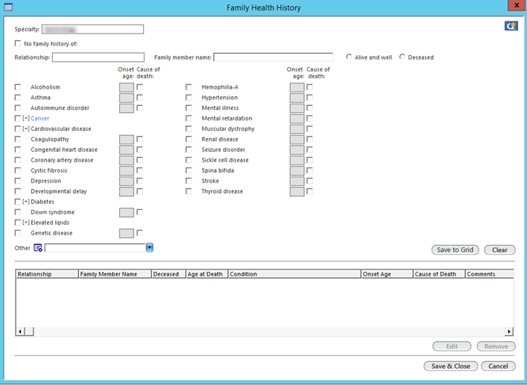Click the Hemophilia-A onset age box

point(297,87)
